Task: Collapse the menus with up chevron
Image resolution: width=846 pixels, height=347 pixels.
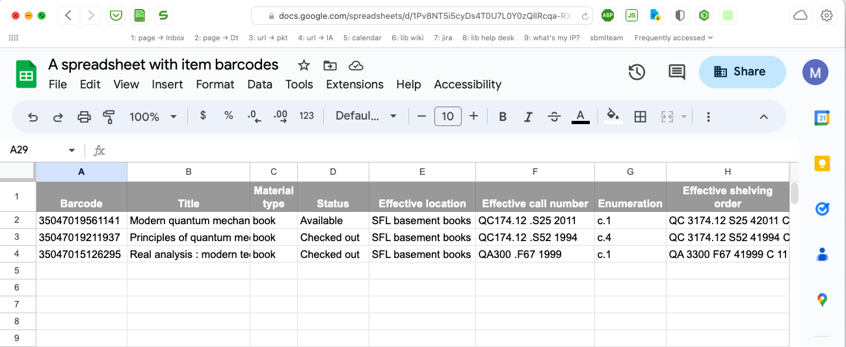Action: (x=763, y=117)
